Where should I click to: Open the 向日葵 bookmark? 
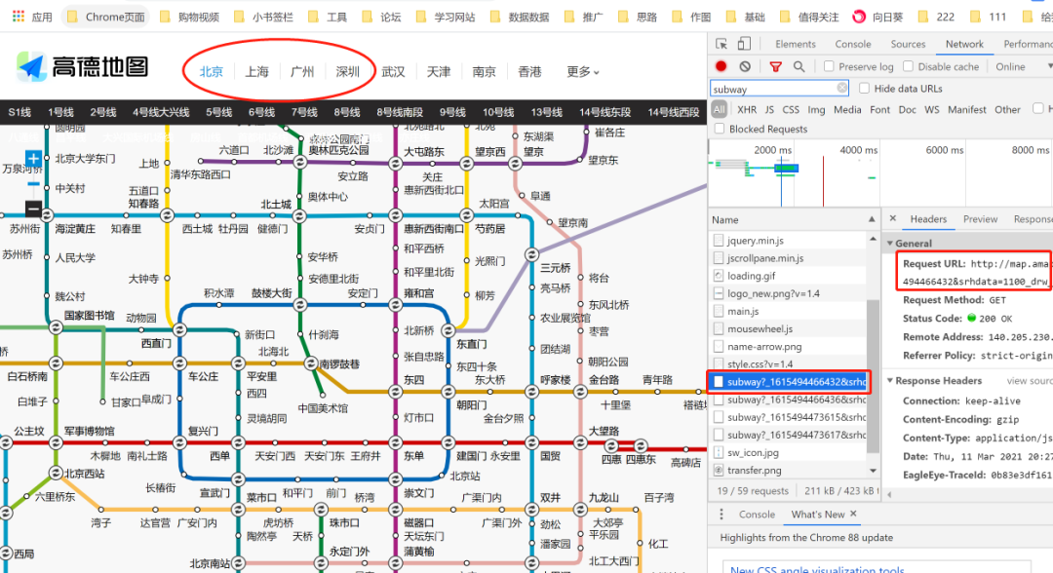(878, 17)
